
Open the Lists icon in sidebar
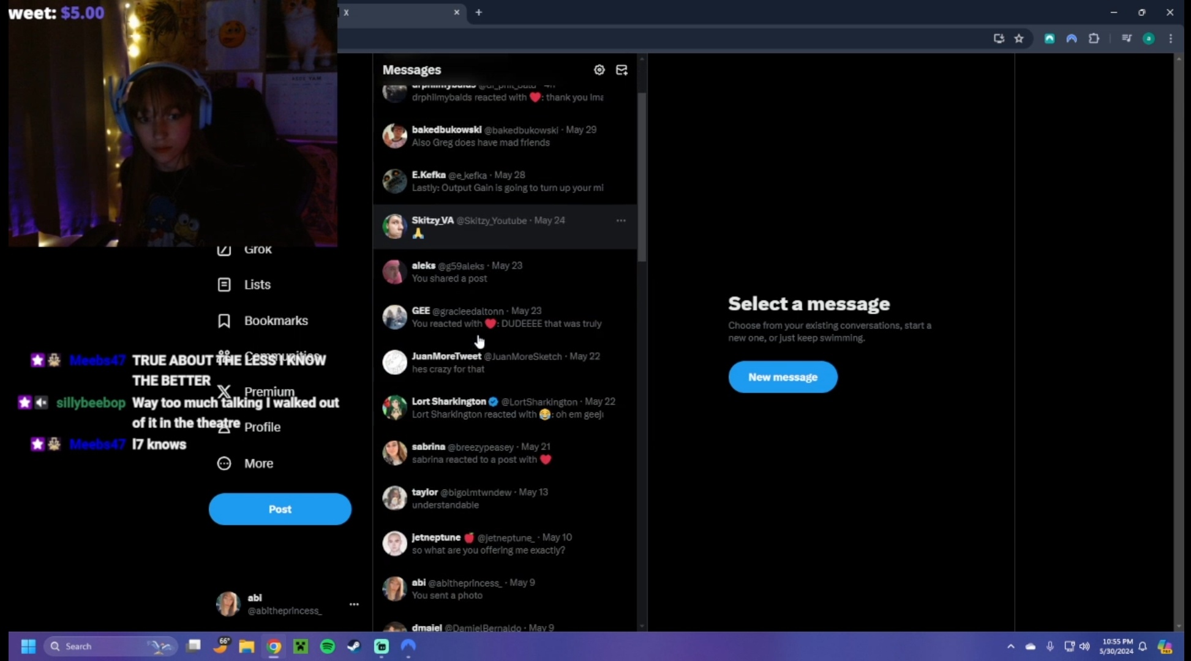point(224,285)
